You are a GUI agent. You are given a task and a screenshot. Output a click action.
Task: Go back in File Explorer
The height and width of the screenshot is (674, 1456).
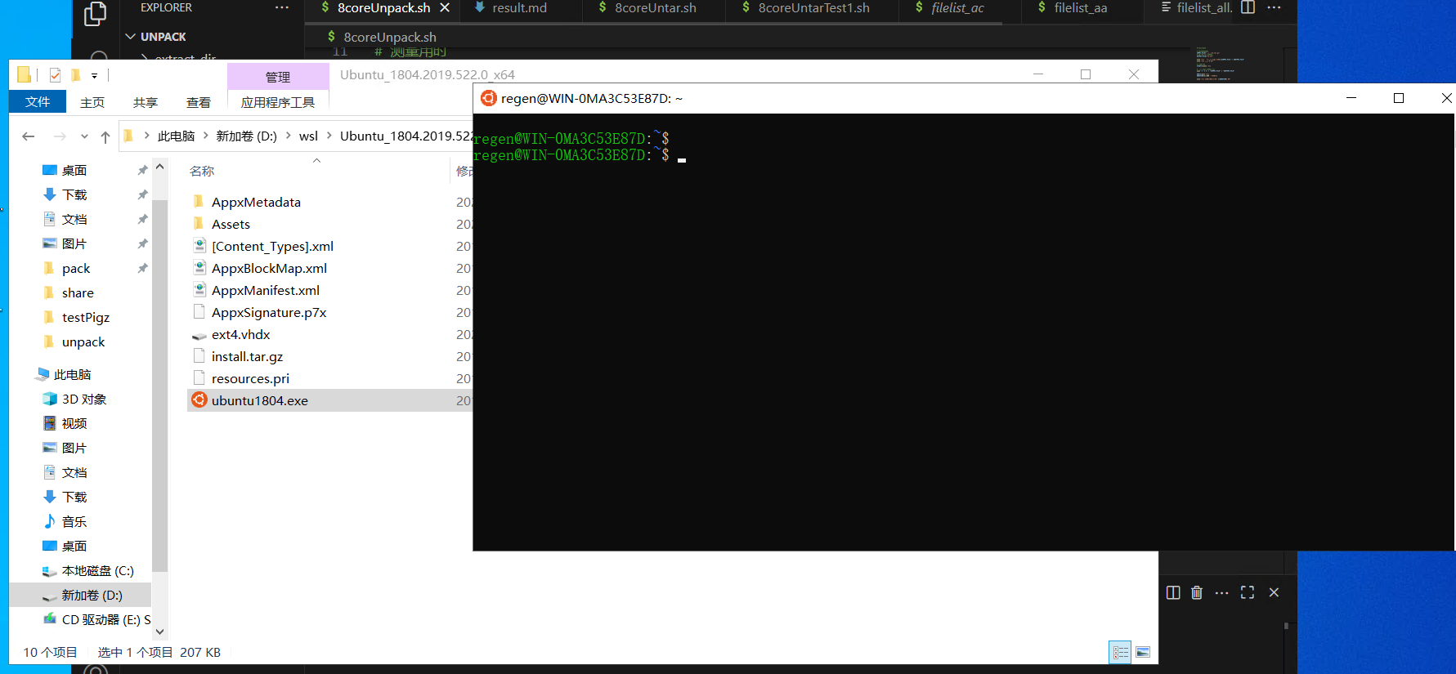29,136
